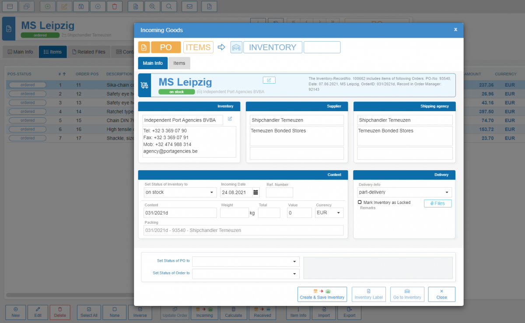Click the INVENTORY step in the workflow
Screen dimensions: 525x323
coord(272,47)
